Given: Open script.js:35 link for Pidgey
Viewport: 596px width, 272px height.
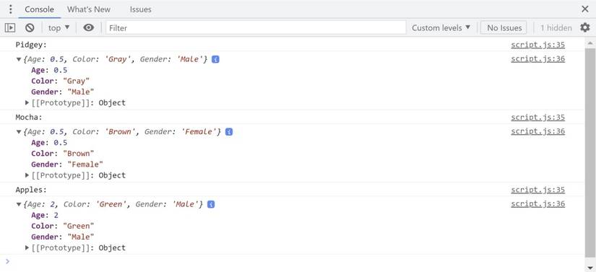Looking at the screenshot, I should tap(537, 45).
